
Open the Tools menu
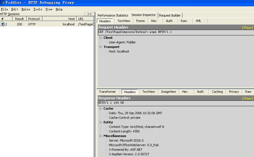(x=38, y=9)
